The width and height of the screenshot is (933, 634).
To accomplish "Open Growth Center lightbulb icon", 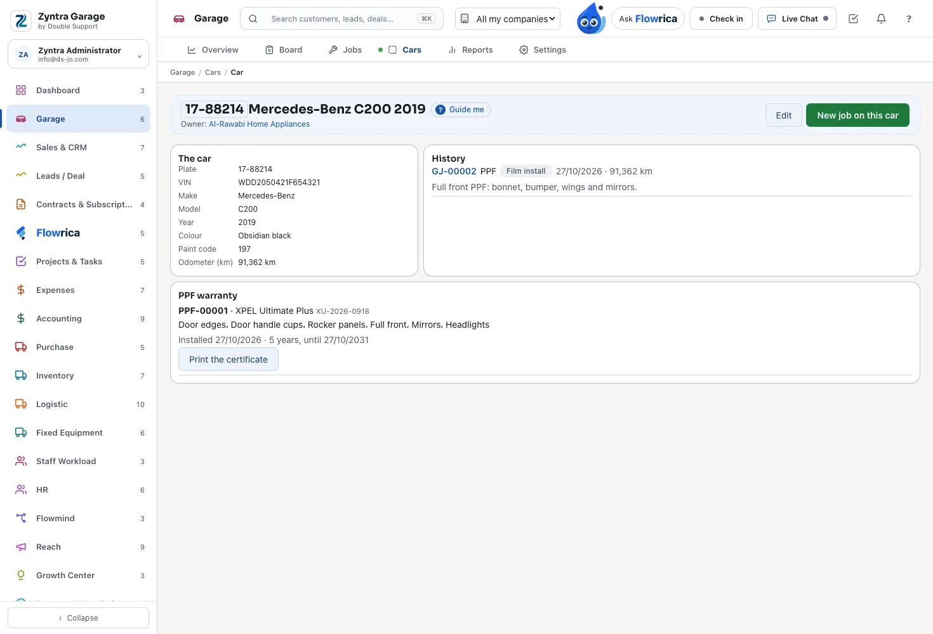I will (21, 575).
